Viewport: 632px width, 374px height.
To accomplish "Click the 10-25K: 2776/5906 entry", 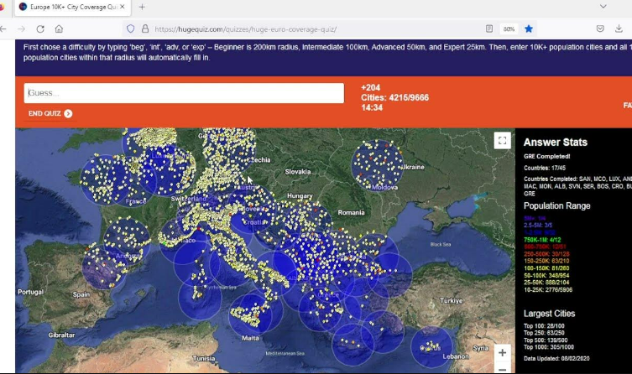I will pyautogui.click(x=548, y=290).
